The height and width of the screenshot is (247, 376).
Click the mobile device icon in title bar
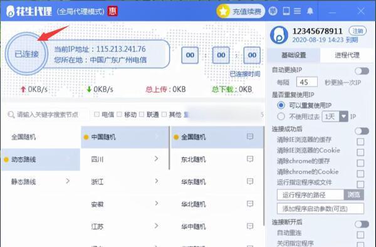pos(286,11)
